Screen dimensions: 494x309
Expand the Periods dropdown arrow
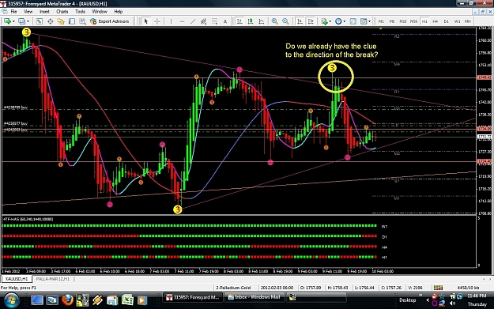pyautogui.click(x=345, y=21)
